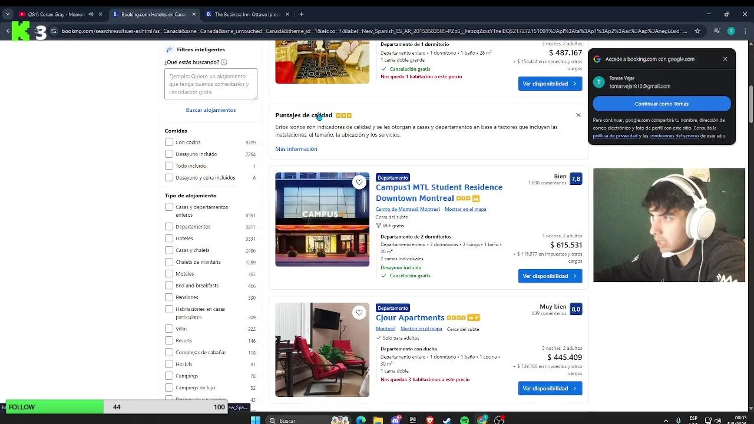Open the Campus1 building photo thumbnail

pyautogui.click(x=322, y=219)
